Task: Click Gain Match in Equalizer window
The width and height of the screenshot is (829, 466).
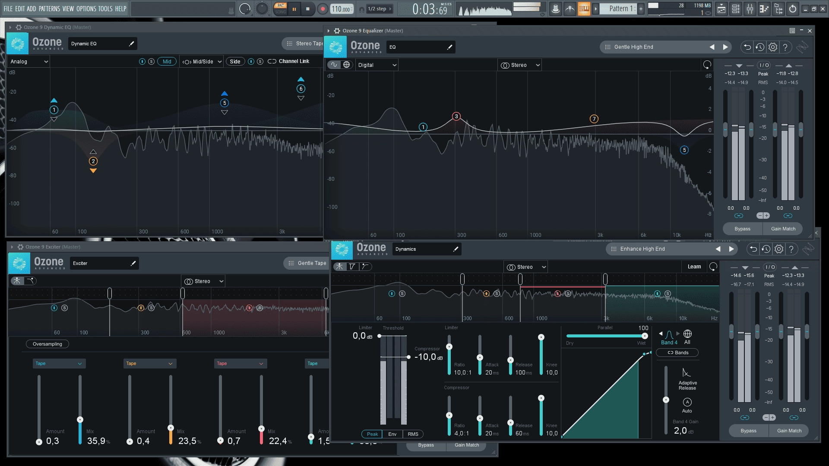Action: pos(783,229)
